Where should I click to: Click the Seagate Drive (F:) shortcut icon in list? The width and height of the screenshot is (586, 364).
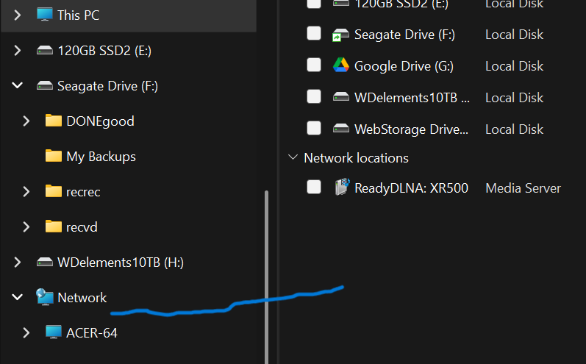coord(340,35)
